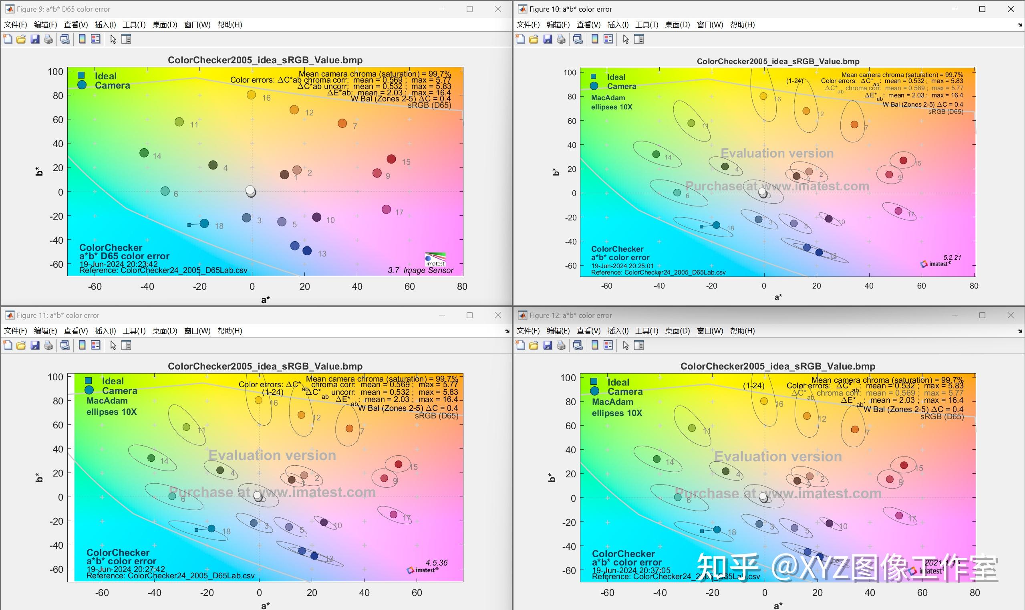Open the 插入 menu in Figure 10

coord(617,25)
